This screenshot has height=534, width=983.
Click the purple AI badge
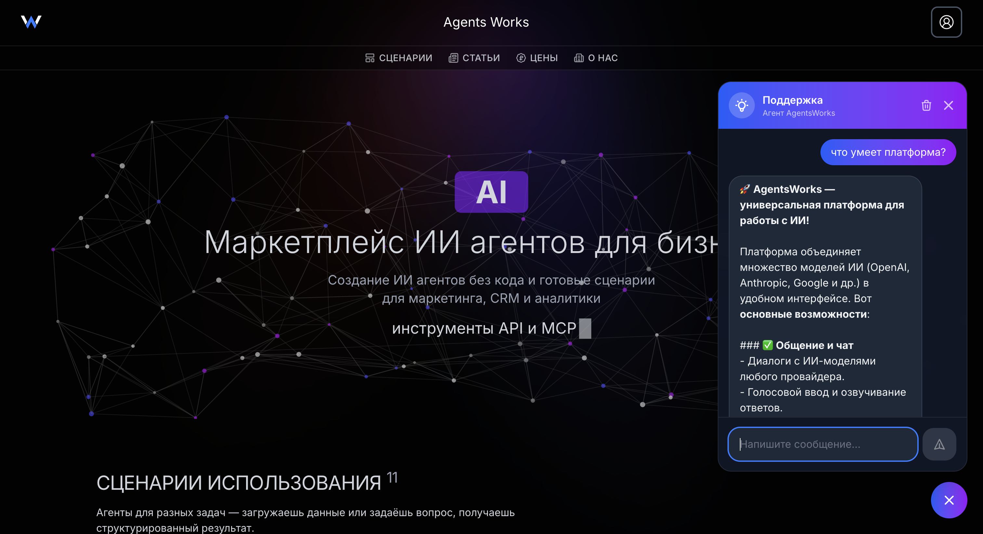tap(491, 192)
